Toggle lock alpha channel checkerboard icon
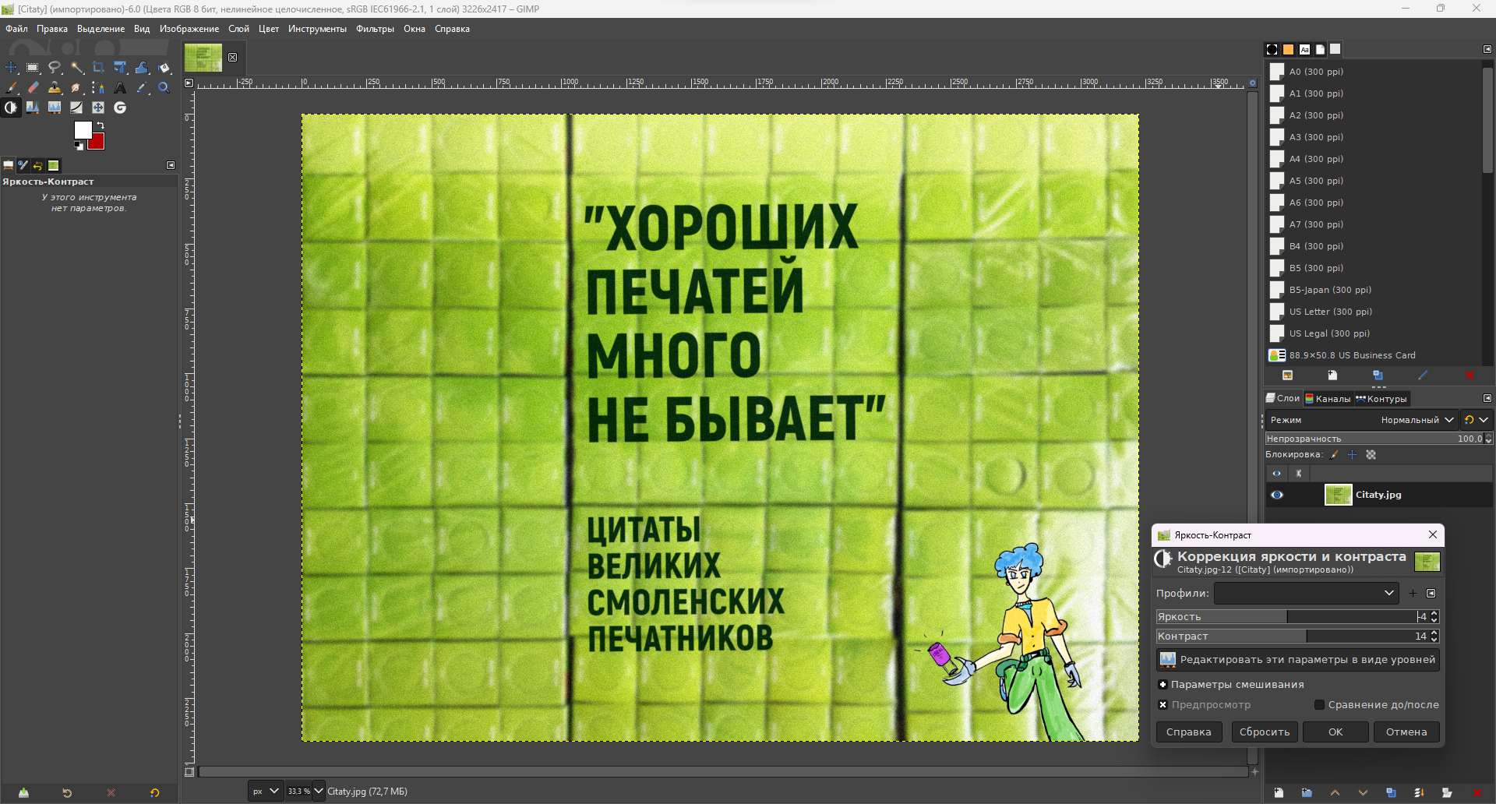Image resolution: width=1496 pixels, height=804 pixels. click(x=1371, y=455)
